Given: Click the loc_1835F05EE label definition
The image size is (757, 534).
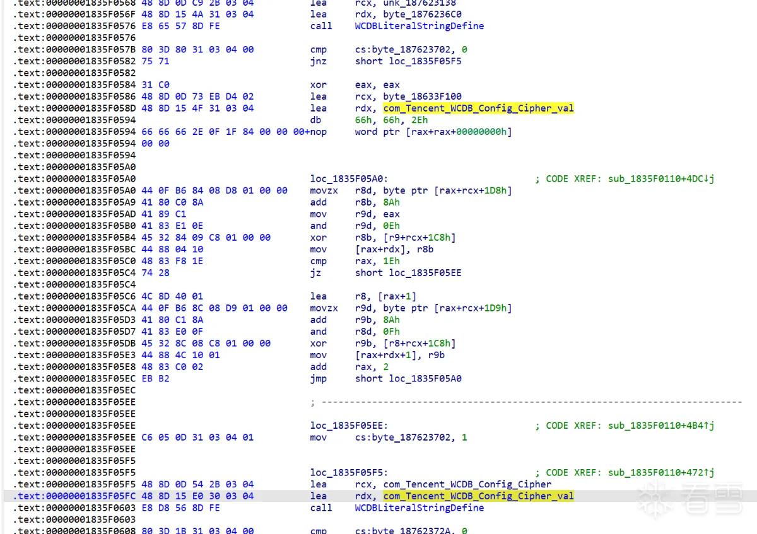Looking at the screenshot, I should pyautogui.click(x=349, y=426).
